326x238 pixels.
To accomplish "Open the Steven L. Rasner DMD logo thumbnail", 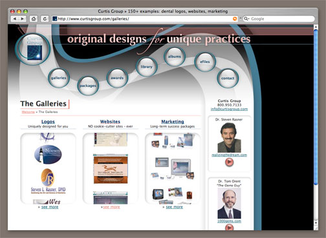I will [48, 181].
